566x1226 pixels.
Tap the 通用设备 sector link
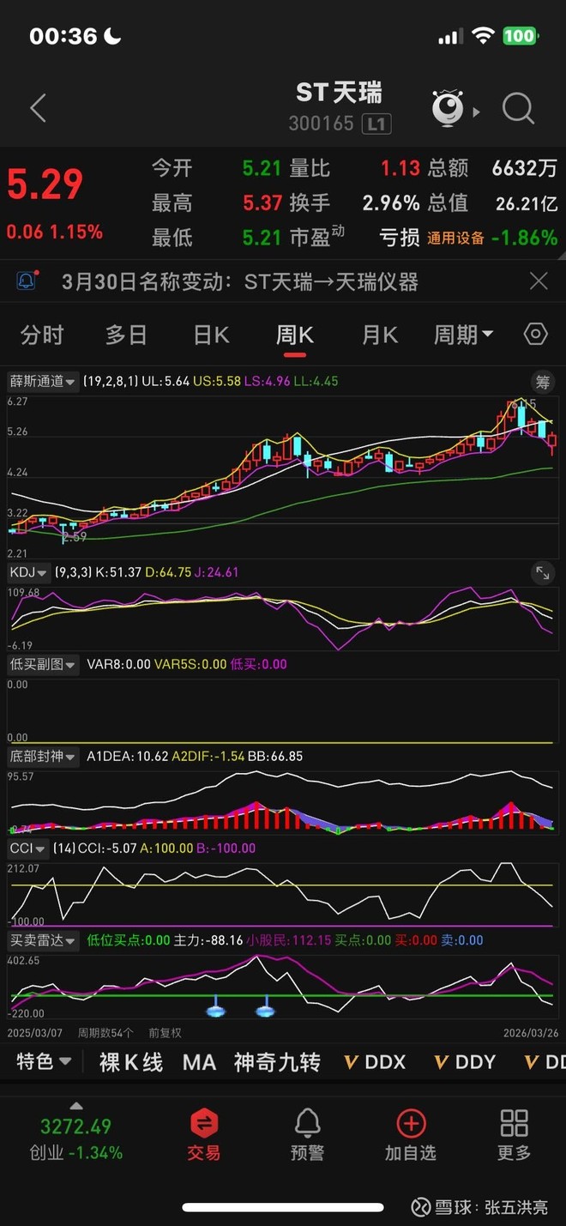[x=455, y=239]
